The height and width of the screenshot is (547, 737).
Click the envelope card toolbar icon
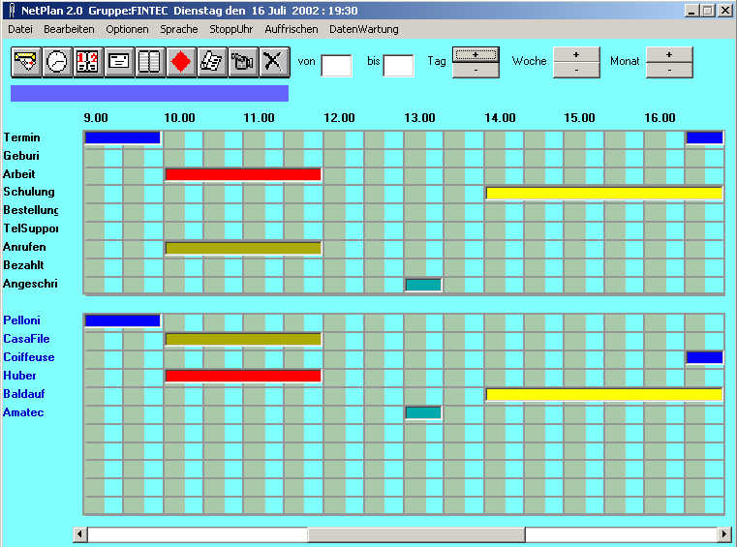119,62
